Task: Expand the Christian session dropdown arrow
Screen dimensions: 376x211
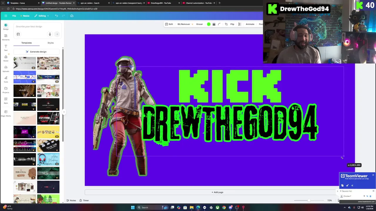Action: click(x=364, y=196)
